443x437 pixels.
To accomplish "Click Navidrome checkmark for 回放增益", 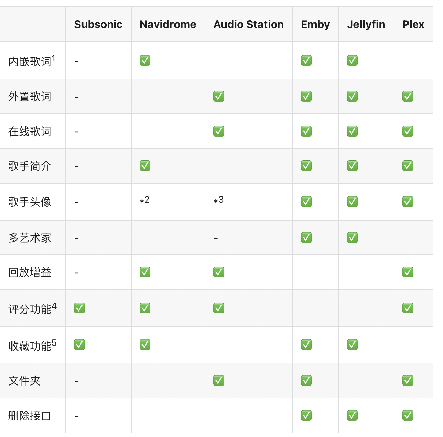I will 145,272.
